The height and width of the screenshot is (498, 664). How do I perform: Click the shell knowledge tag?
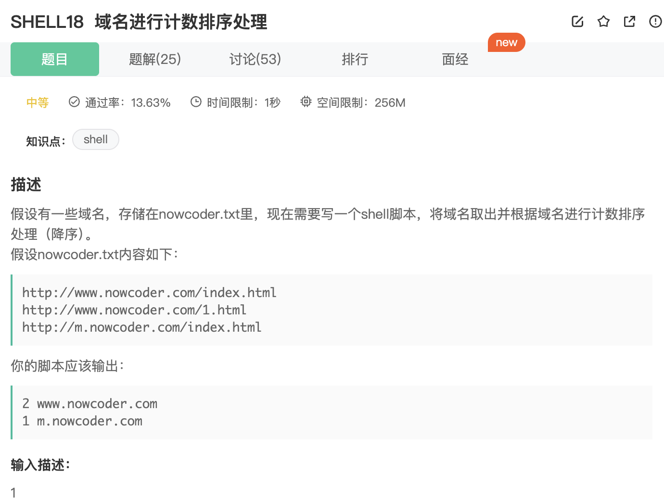coord(96,139)
